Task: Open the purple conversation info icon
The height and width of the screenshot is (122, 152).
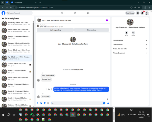Action: [107, 20]
